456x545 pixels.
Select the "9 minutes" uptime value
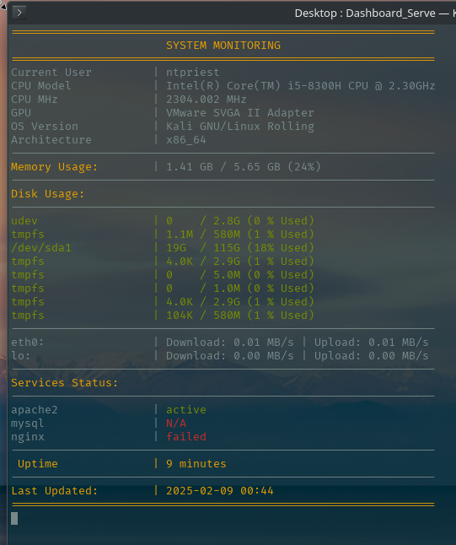[196, 464]
